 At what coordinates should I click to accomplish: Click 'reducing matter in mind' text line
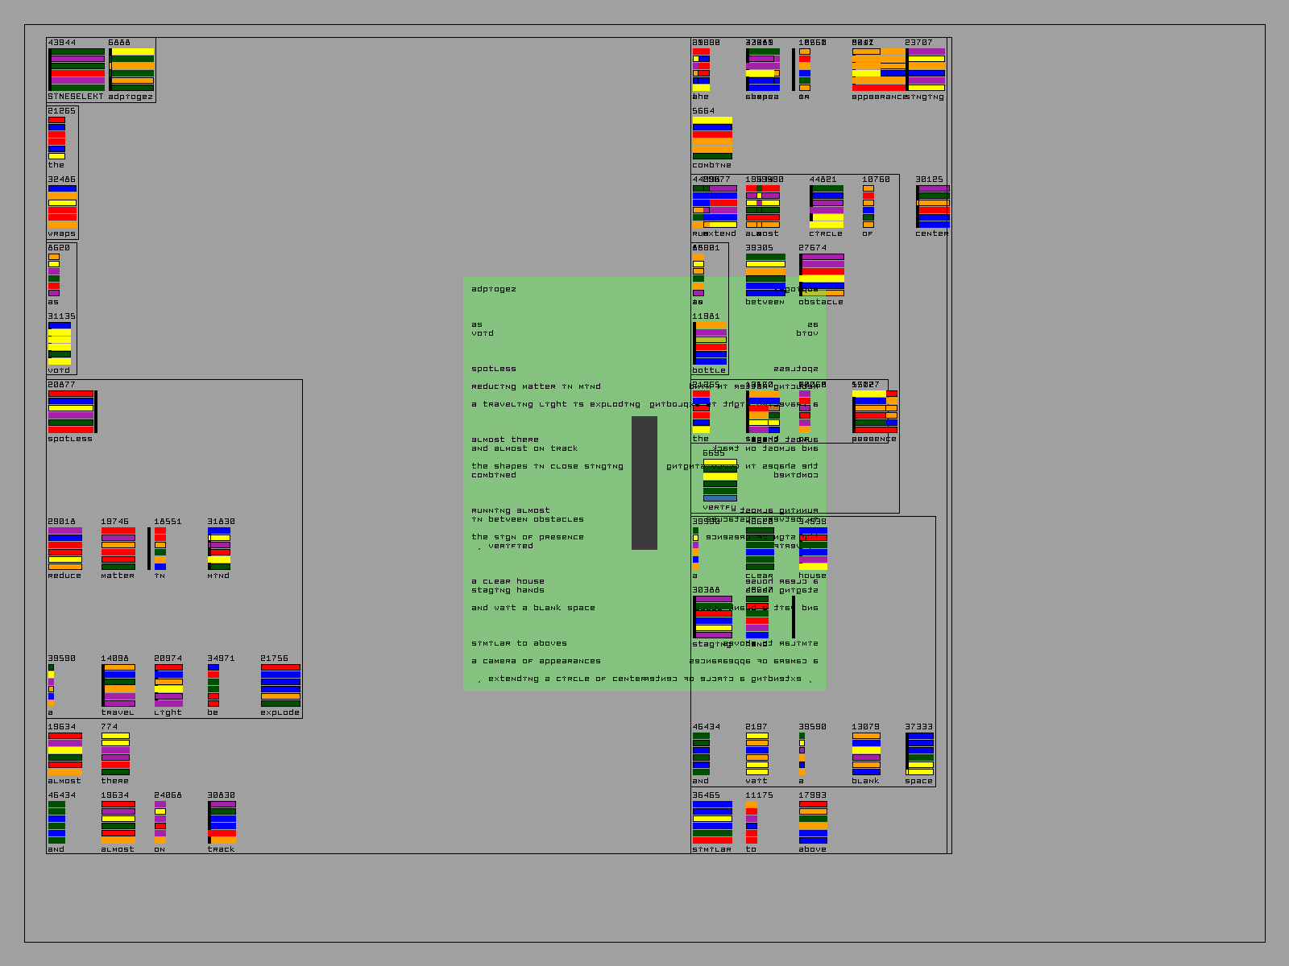[x=536, y=386]
